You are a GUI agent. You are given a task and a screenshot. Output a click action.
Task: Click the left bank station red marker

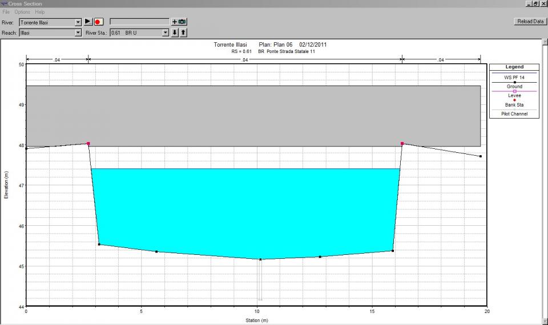coord(88,144)
